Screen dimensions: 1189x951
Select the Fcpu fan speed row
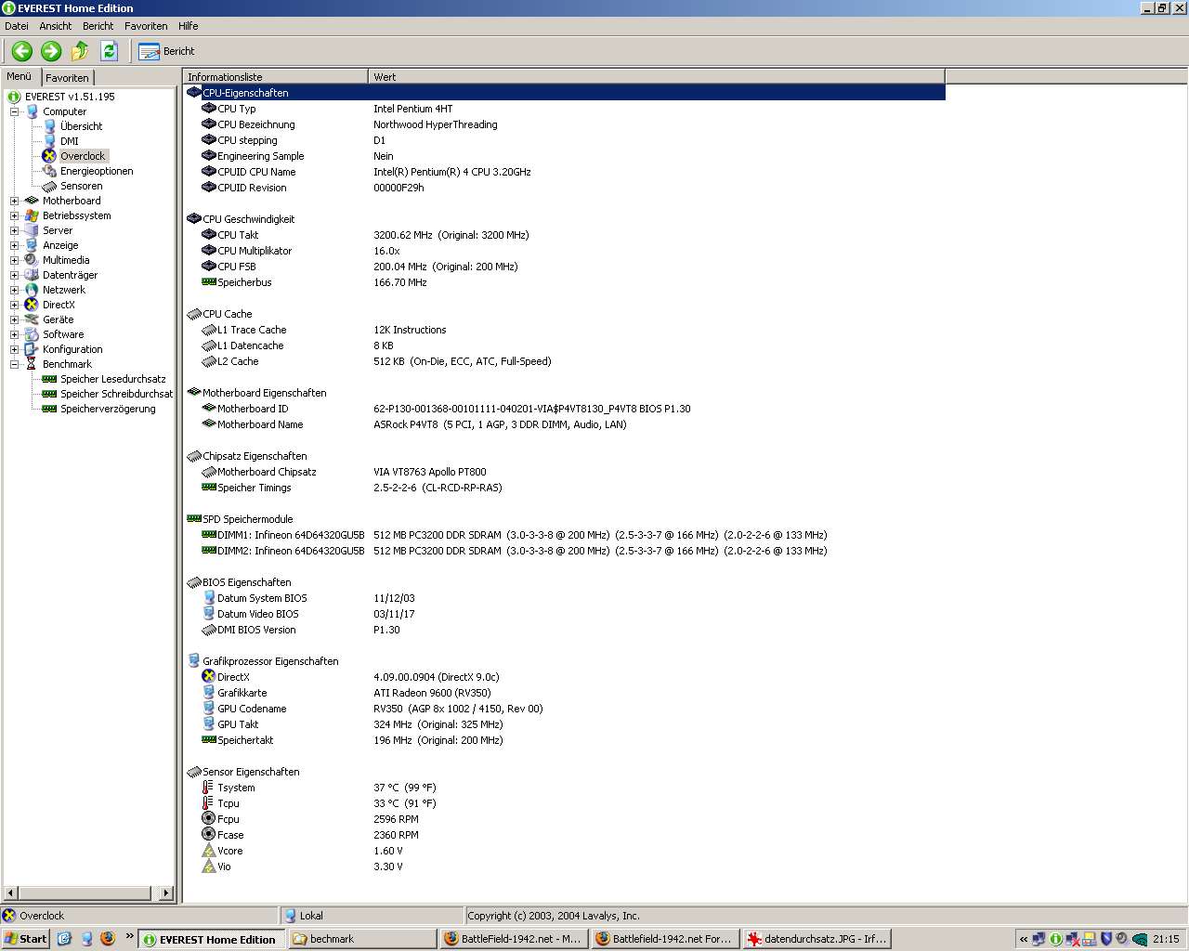pos(565,819)
